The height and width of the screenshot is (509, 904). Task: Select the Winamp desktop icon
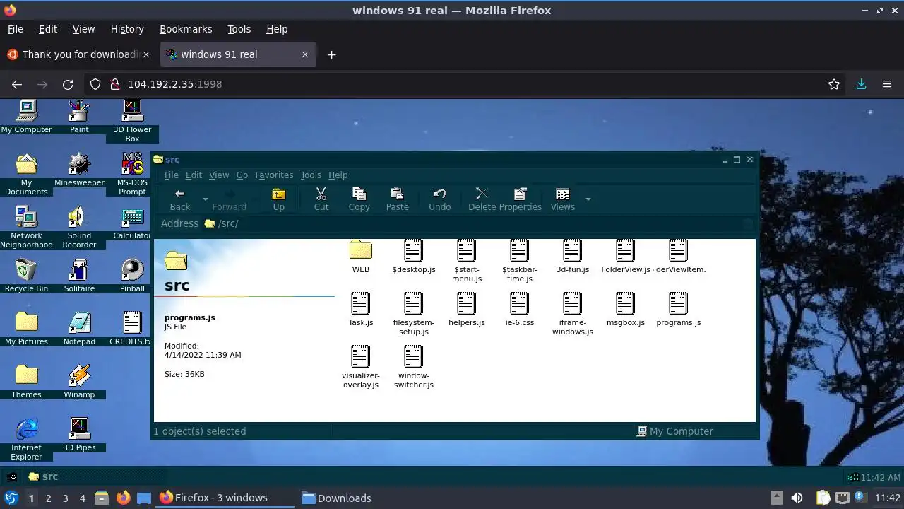click(x=79, y=382)
